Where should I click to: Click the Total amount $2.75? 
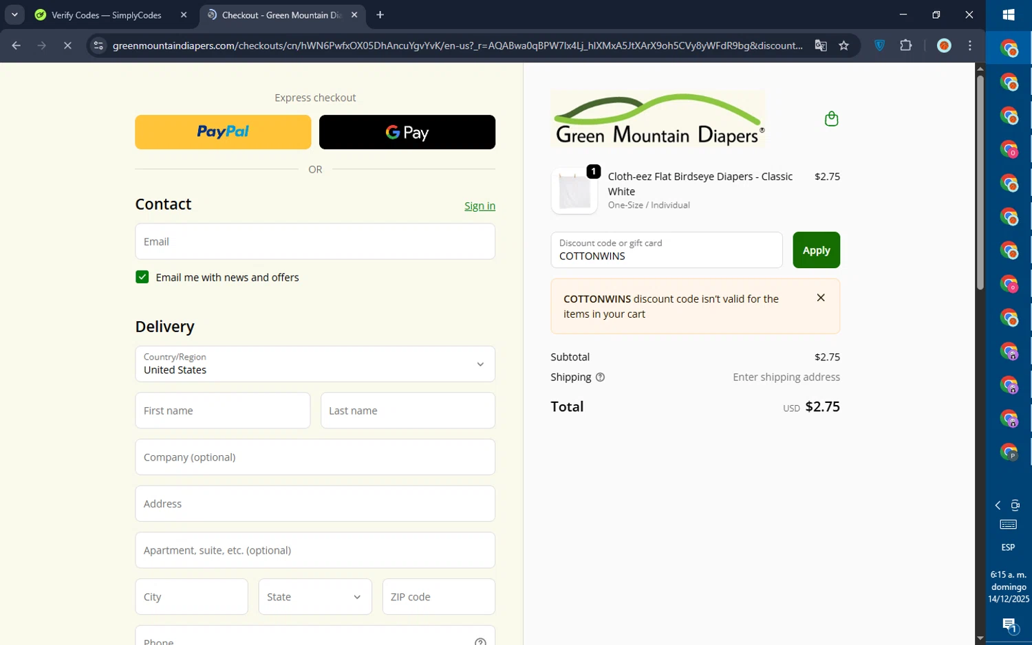click(823, 407)
